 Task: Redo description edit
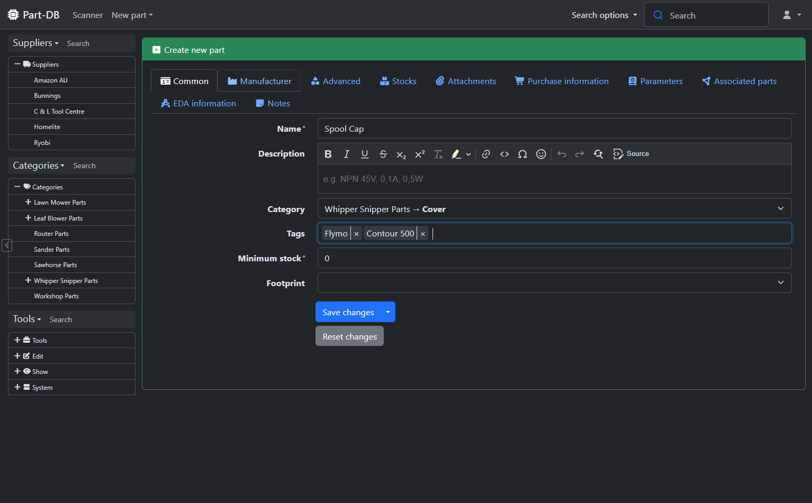580,154
